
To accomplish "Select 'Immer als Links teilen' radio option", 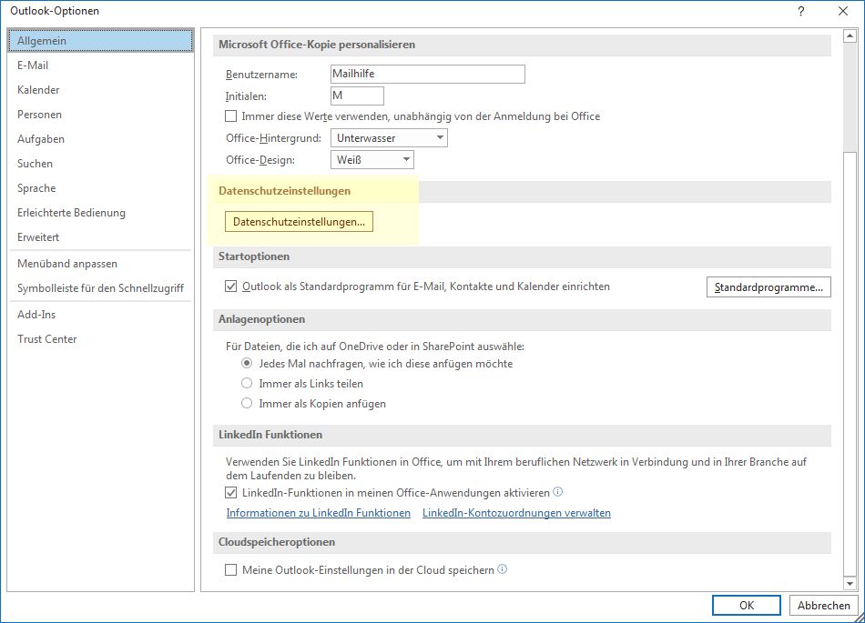I will click(247, 384).
